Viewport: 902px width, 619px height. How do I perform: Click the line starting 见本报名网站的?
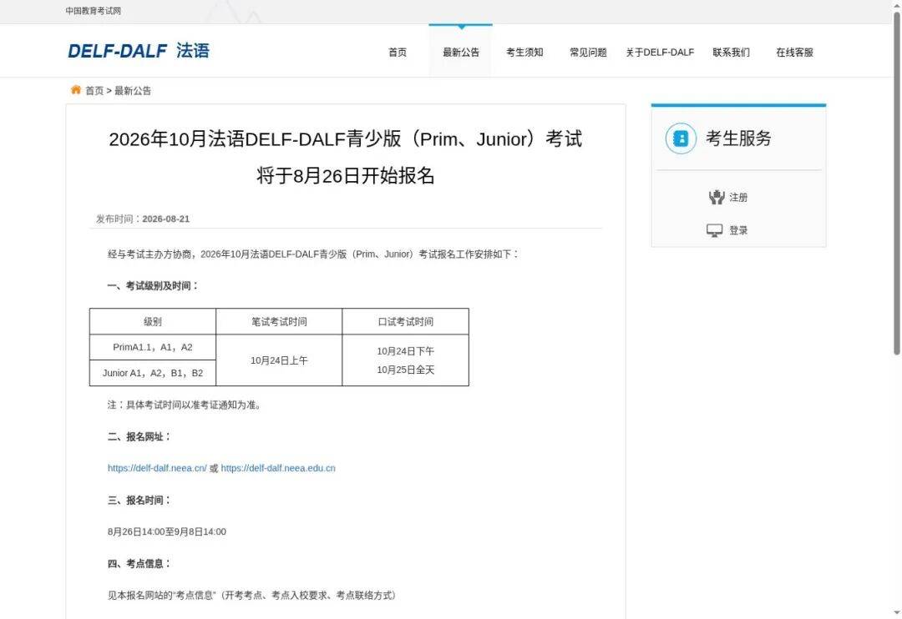click(251, 596)
